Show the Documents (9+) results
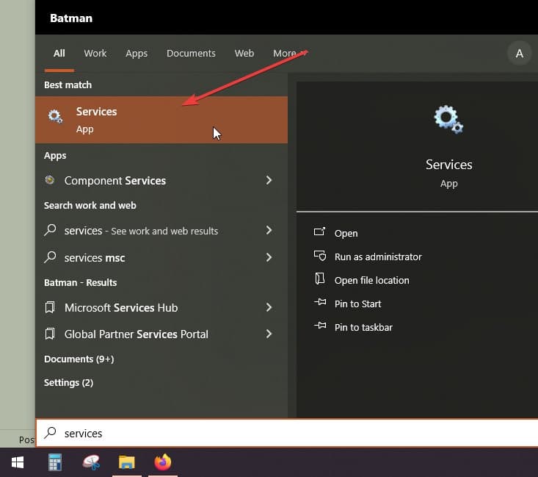This screenshot has width=538, height=477. (x=79, y=359)
